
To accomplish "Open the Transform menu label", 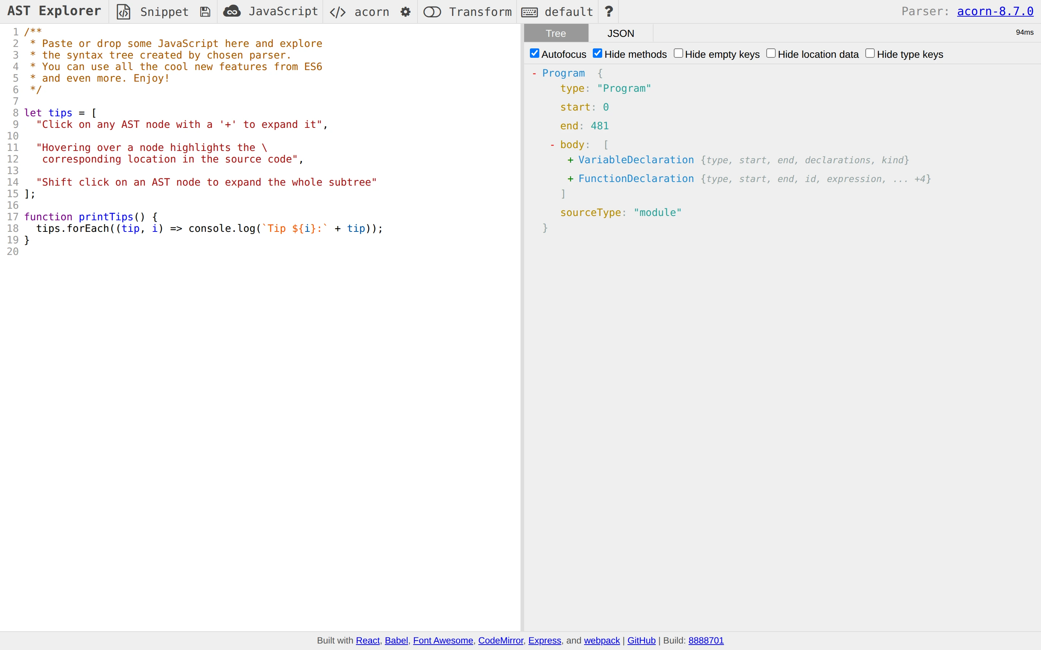I will tap(480, 12).
